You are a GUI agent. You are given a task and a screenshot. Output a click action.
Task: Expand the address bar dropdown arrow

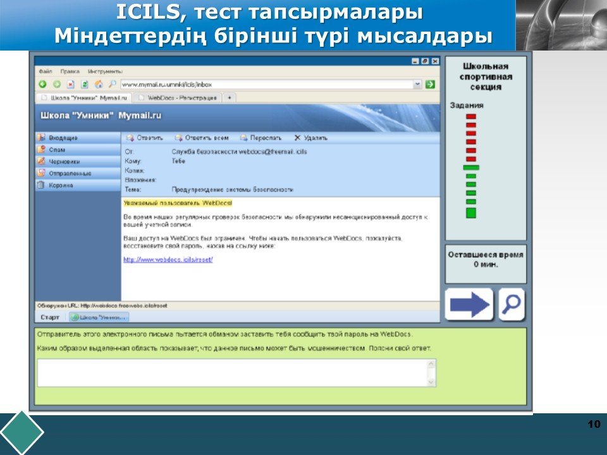[x=417, y=84]
